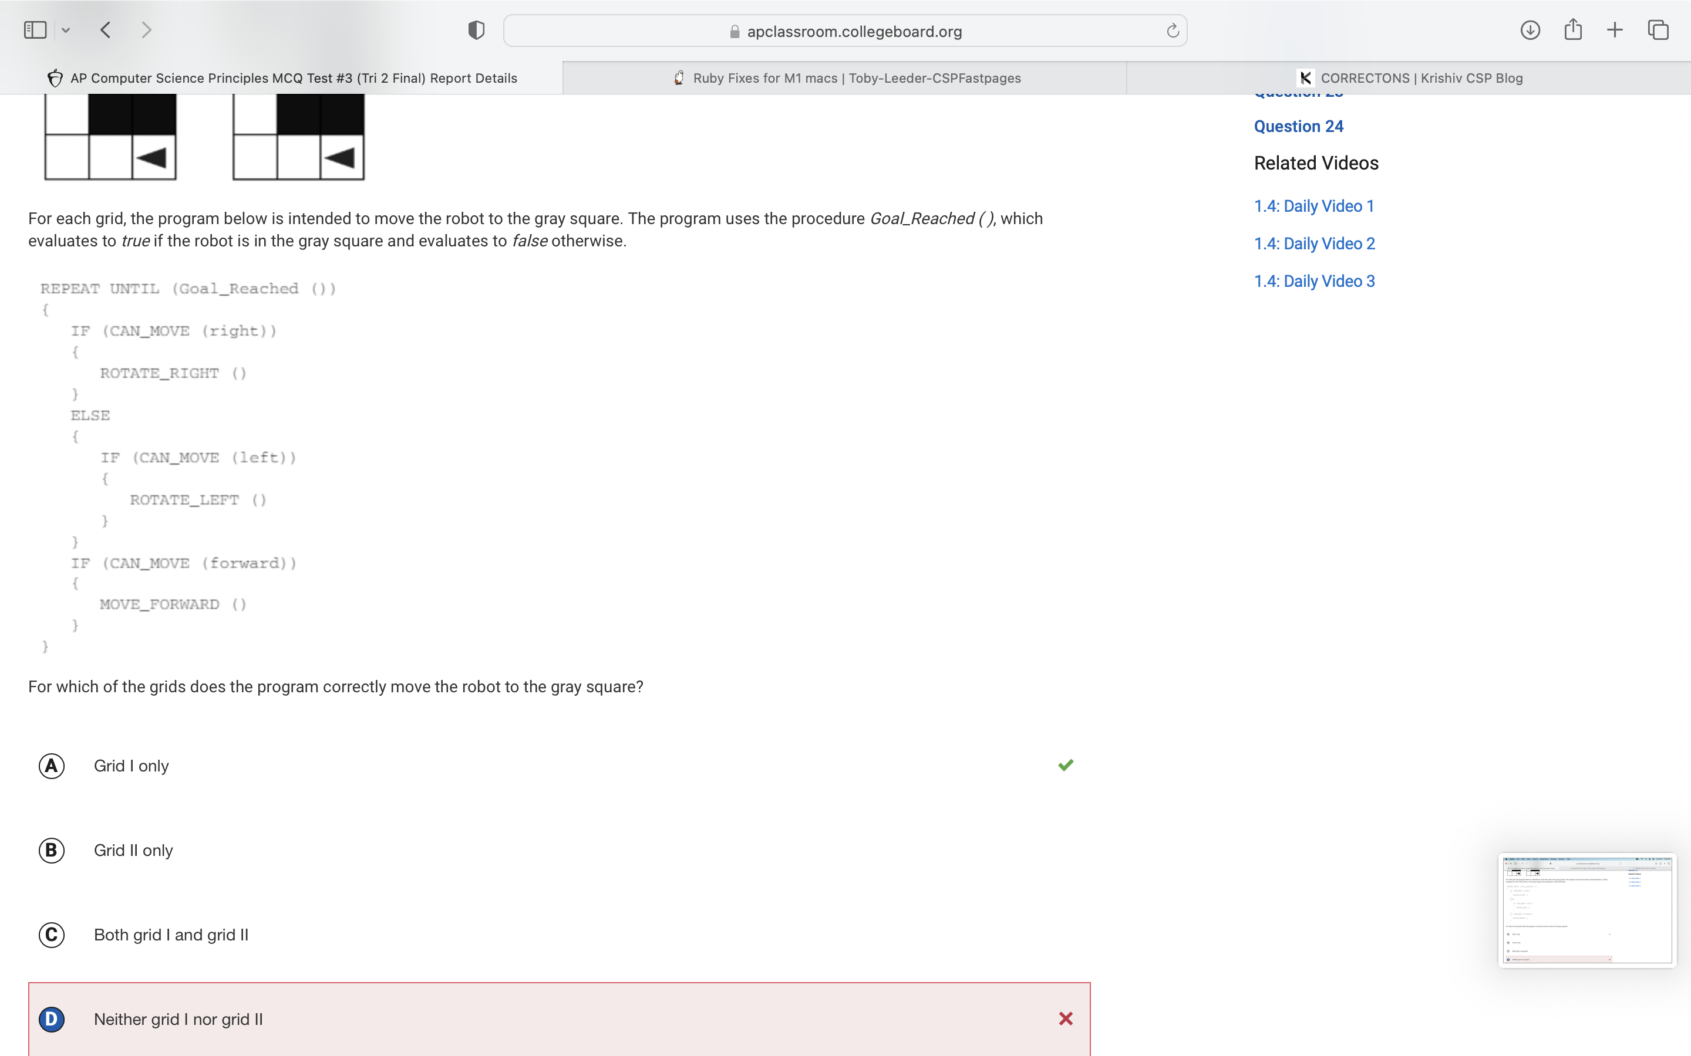The width and height of the screenshot is (1691, 1056).
Task: Open 1.4: Daily Video 1 link
Action: pos(1313,206)
